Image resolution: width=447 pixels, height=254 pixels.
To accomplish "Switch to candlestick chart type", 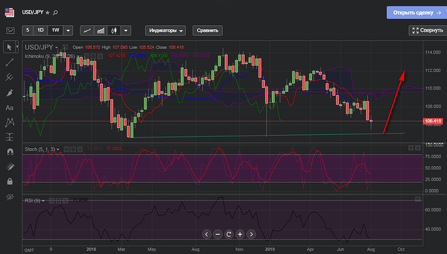I will coord(114,30).
